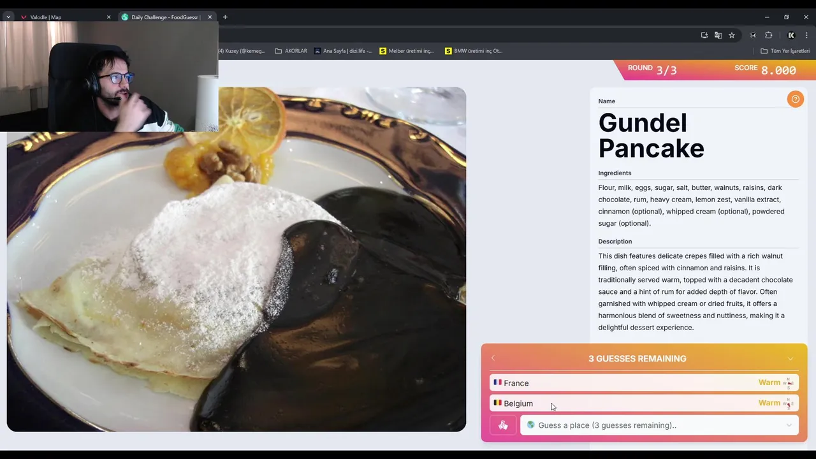Click the 'Gundel Pancake' dish title
The width and height of the screenshot is (816, 459).
(x=651, y=135)
